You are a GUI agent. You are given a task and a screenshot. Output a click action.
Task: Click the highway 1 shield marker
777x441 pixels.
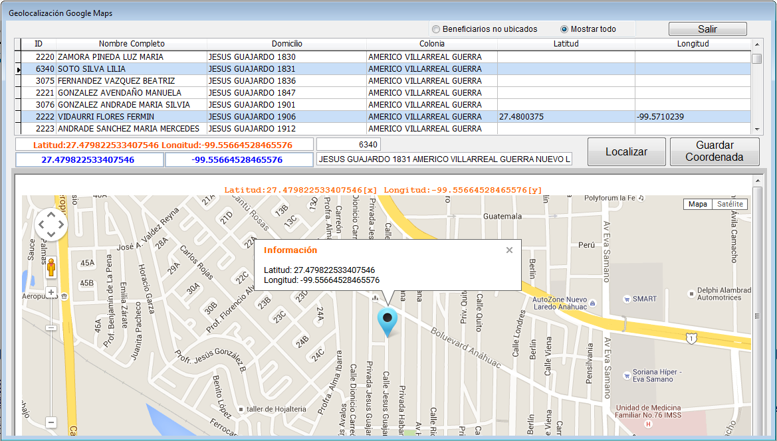(691, 339)
